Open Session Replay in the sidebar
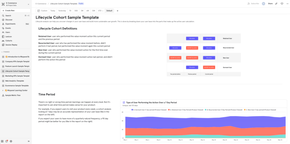This screenshot has height=144, width=290. click(15, 45)
